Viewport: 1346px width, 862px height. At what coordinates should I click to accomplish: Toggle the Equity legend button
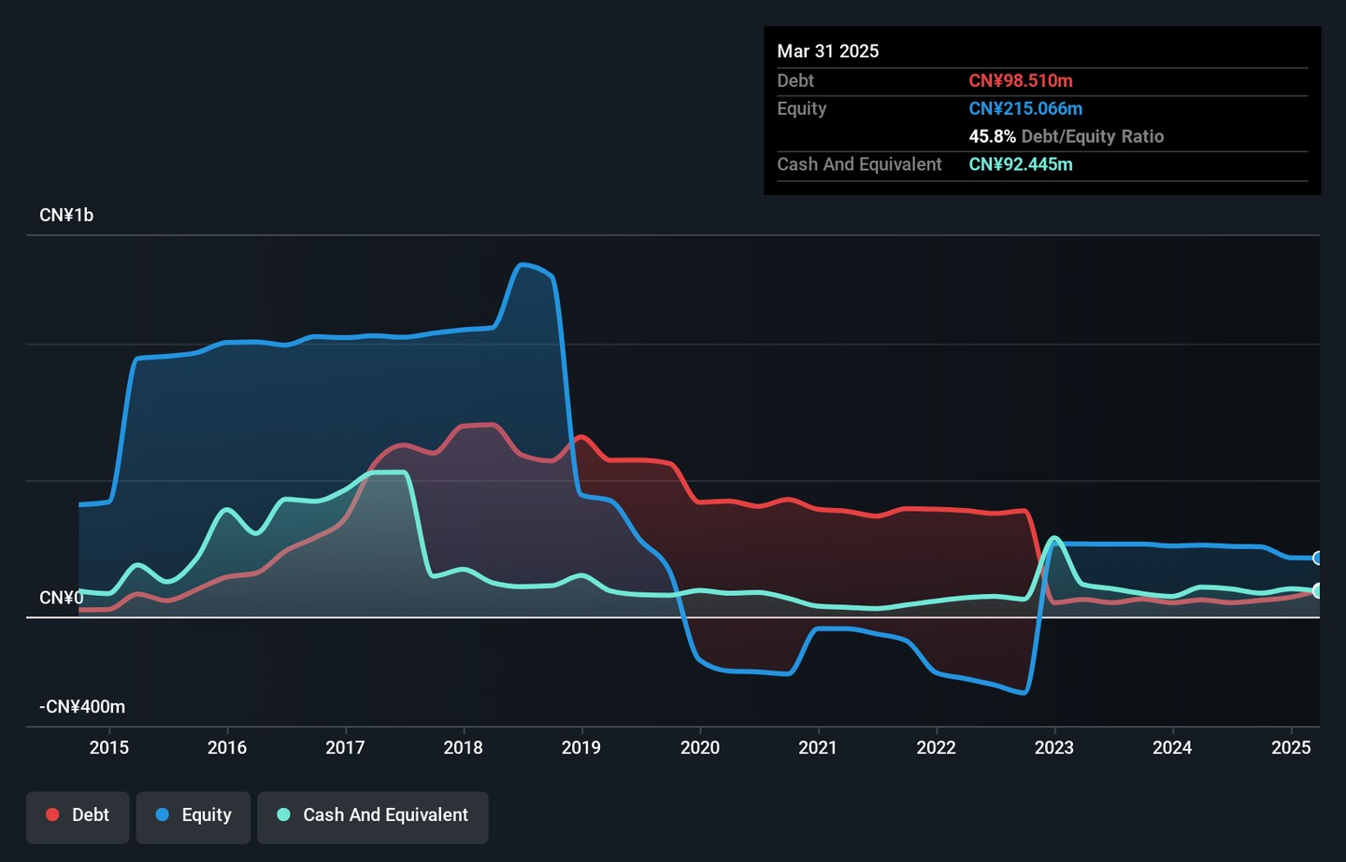pos(193,815)
